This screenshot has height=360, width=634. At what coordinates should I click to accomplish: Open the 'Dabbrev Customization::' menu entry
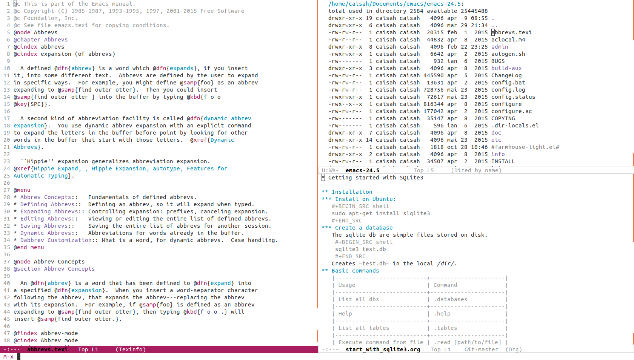coord(59,240)
